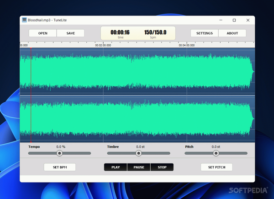Screen dimensions: 274x199
Task: Stop playback with STOP button
Action: [x=162, y=167]
